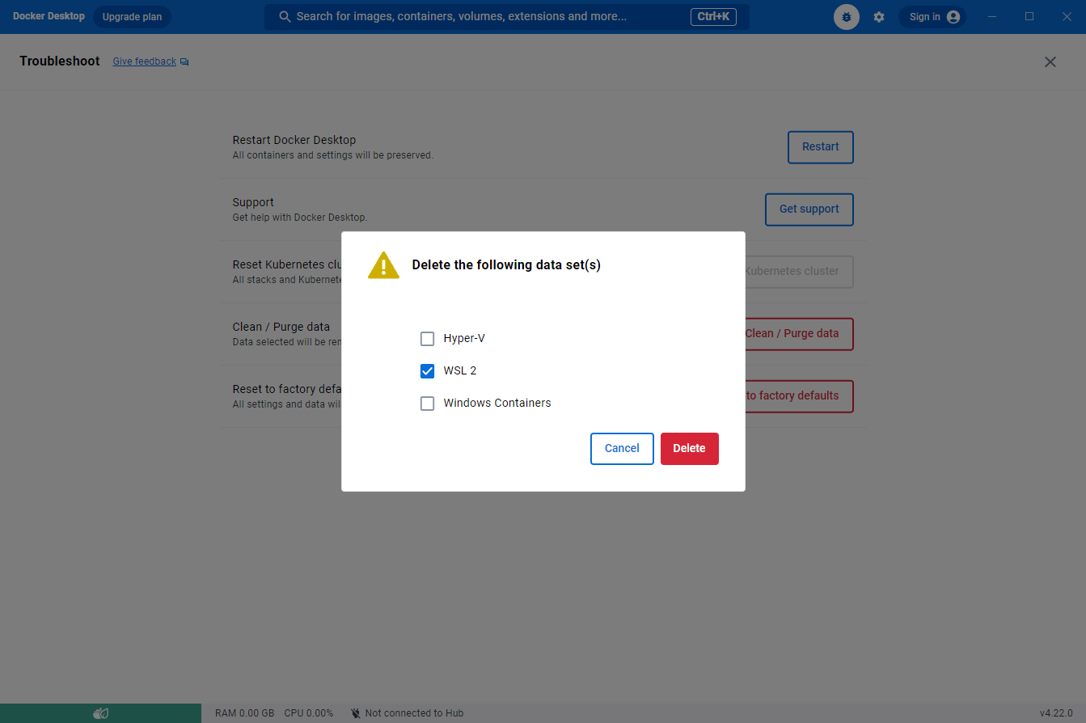
Task: Open settings gear icon
Action: pyautogui.click(x=879, y=17)
